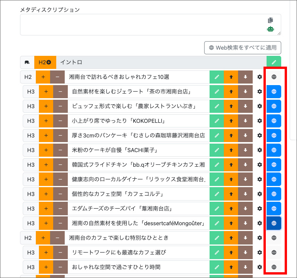
Task: Open the gear settings for the KOKOPELLI heading
Action: tap(260, 121)
